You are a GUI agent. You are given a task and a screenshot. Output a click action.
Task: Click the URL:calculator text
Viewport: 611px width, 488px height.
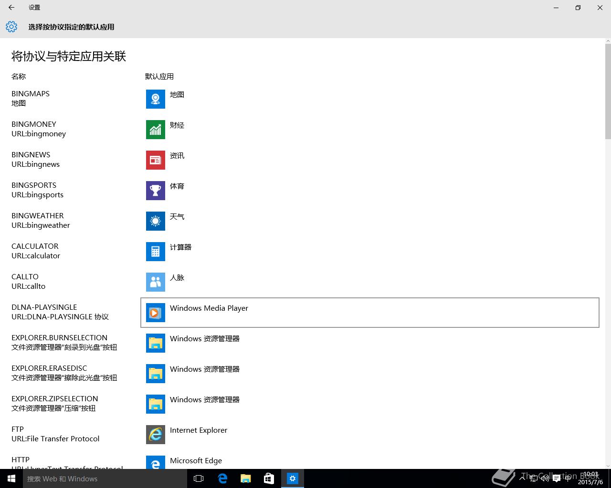click(x=36, y=256)
